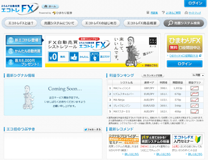Expand the 3ヶ月間 period dropdown

tap(198, 75)
